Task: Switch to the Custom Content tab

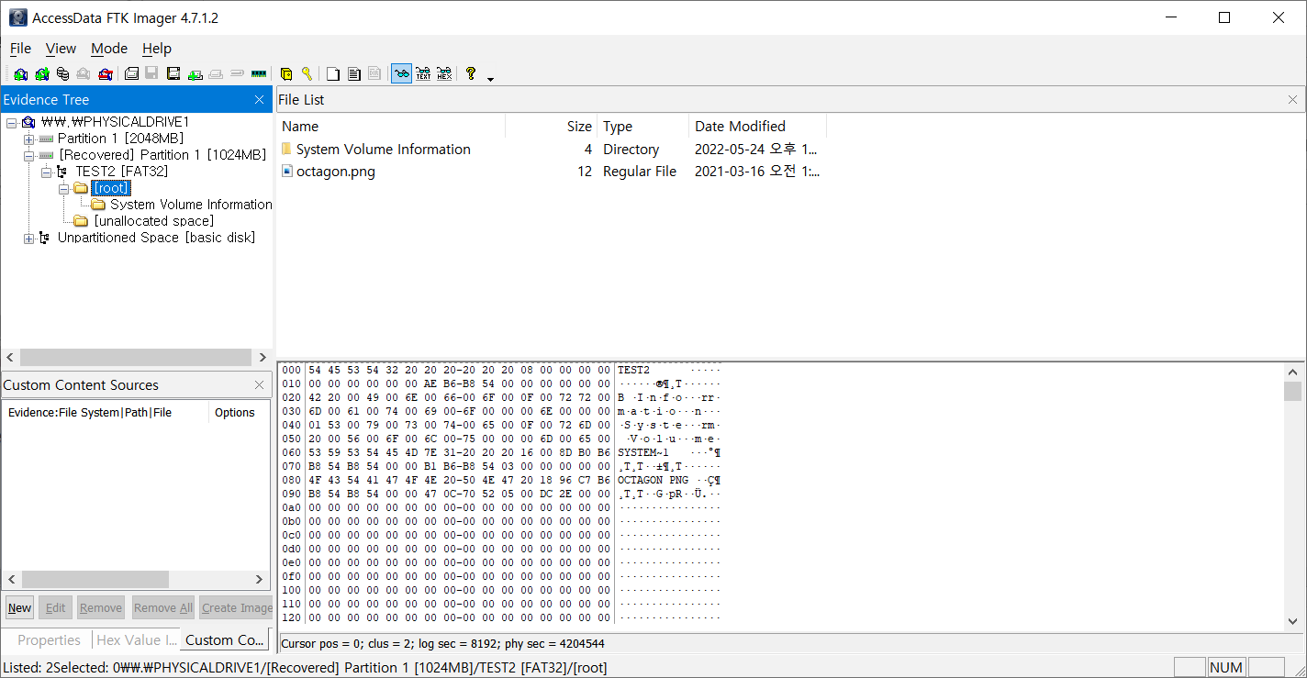Action: click(225, 639)
